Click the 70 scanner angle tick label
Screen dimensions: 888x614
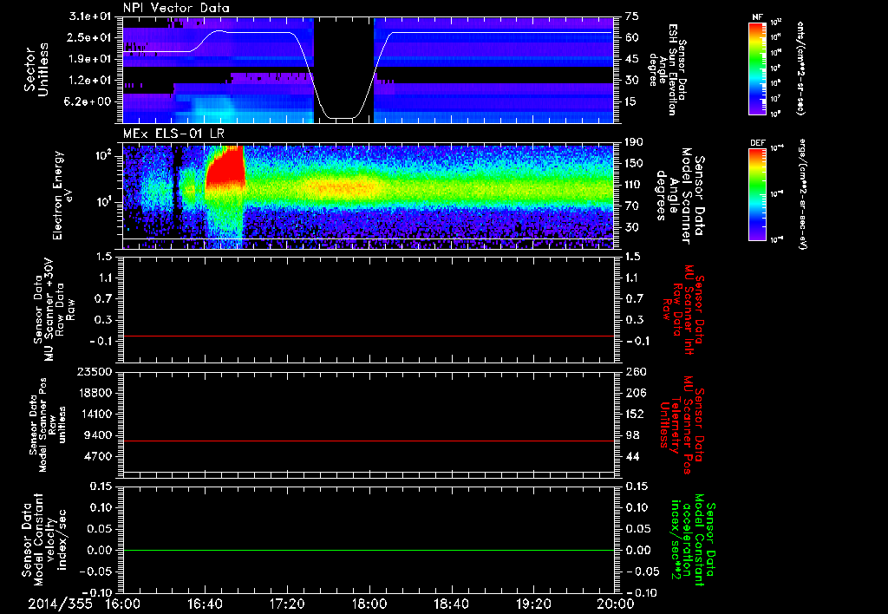coord(632,206)
